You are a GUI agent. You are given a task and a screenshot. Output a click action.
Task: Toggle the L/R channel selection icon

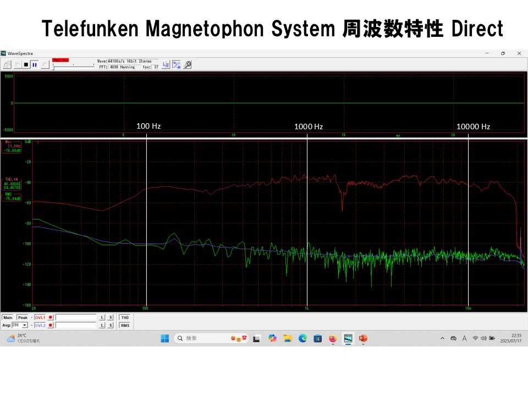(166, 64)
